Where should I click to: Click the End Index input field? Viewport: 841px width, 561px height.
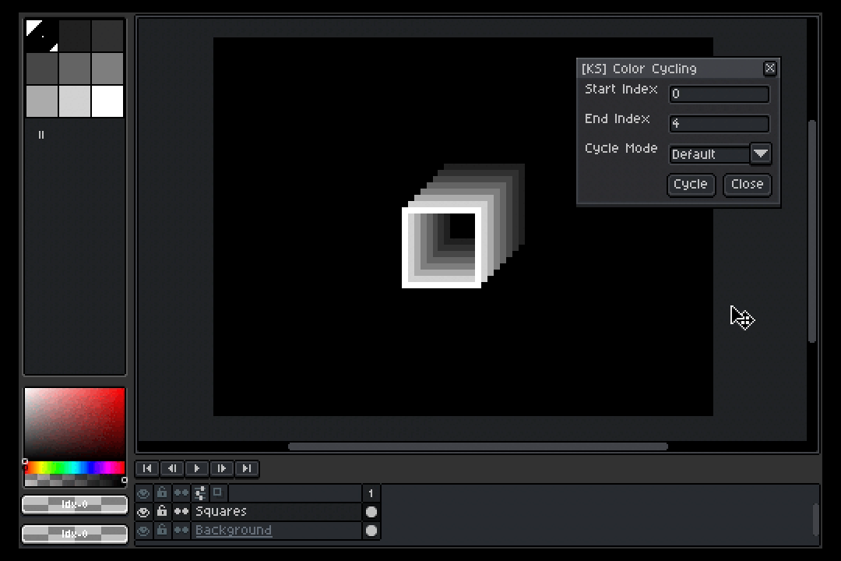tap(718, 123)
